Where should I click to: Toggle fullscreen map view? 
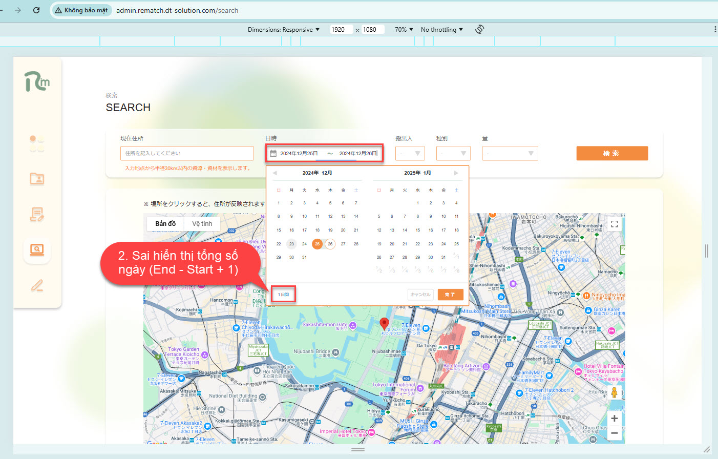click(614, 224)
